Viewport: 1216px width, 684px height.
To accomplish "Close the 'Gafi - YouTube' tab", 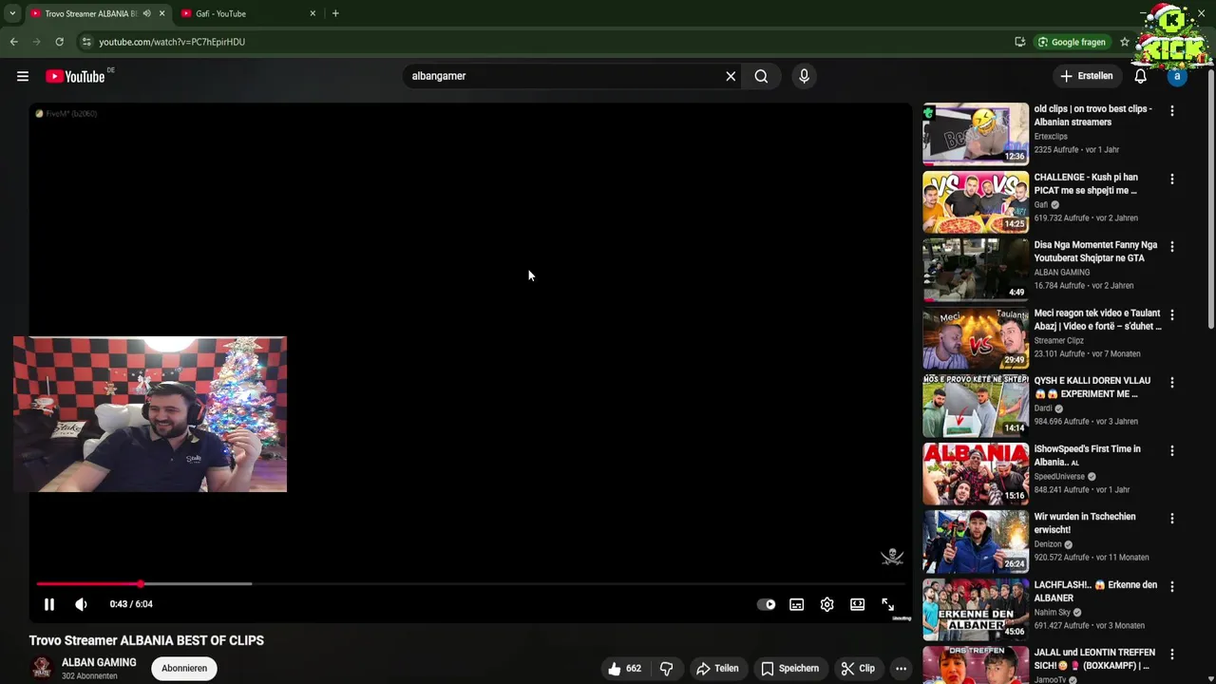I will click(313, 13).
